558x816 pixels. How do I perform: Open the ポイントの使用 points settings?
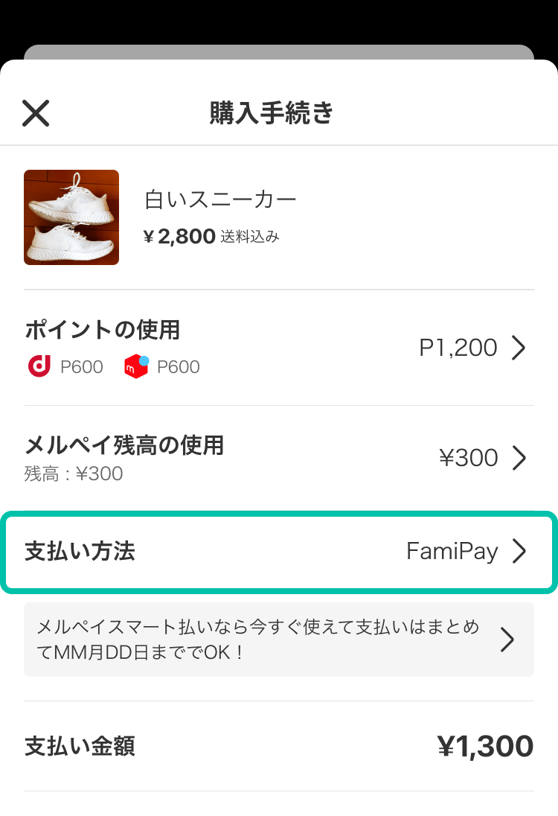pyautogui.click(x=102, y=330)
